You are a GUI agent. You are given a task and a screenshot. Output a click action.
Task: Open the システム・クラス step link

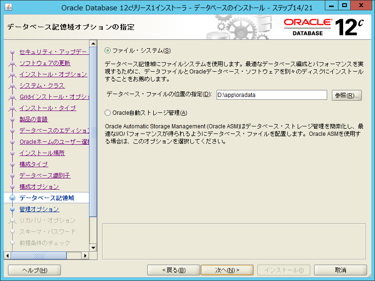point(42,86)
